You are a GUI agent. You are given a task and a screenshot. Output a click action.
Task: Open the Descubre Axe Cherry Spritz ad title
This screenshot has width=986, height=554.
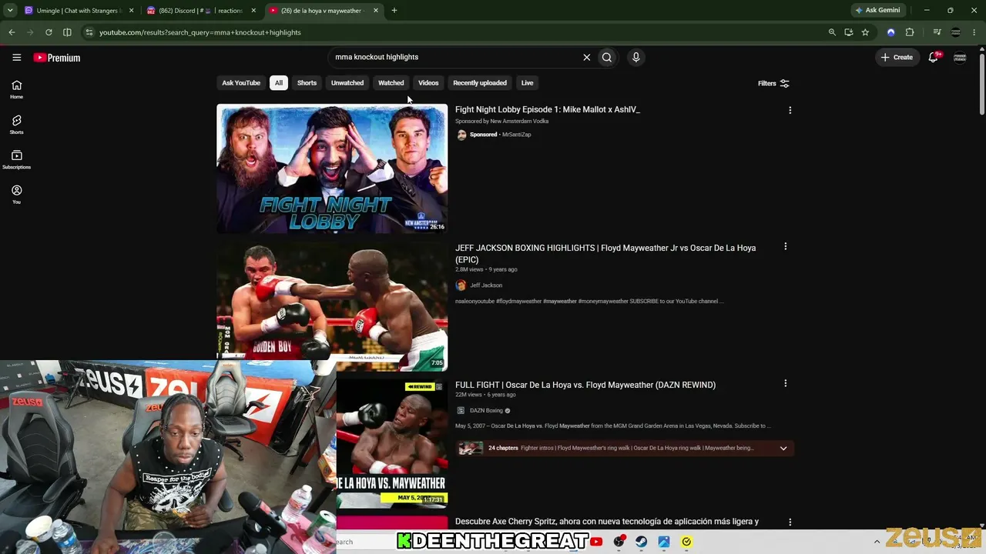607,522
